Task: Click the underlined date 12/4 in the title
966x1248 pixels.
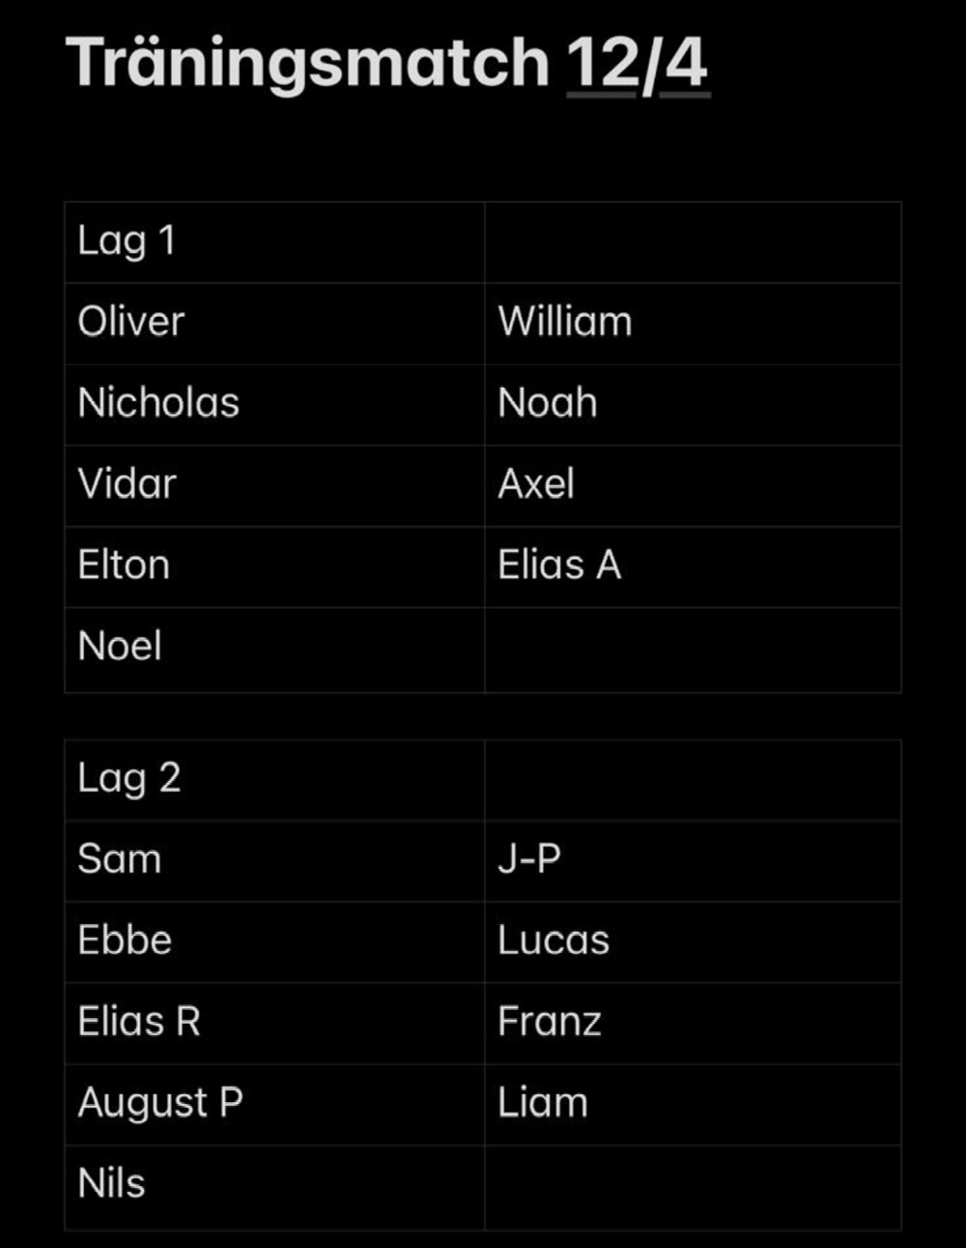Action: [x=638, y=63]
